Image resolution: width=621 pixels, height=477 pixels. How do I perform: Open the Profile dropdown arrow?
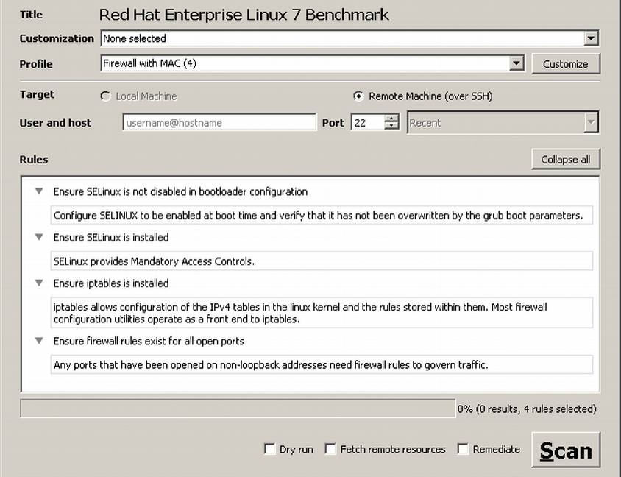tap(516, 63)
